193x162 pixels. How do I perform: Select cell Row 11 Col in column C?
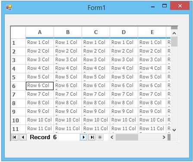click(x=96, y=129)
